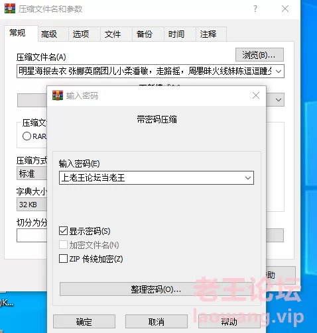Enable ZIP 传统加密 checkbox
This screenshot has width=317, height=333.
pyautogui.click(x=63, y=258)
